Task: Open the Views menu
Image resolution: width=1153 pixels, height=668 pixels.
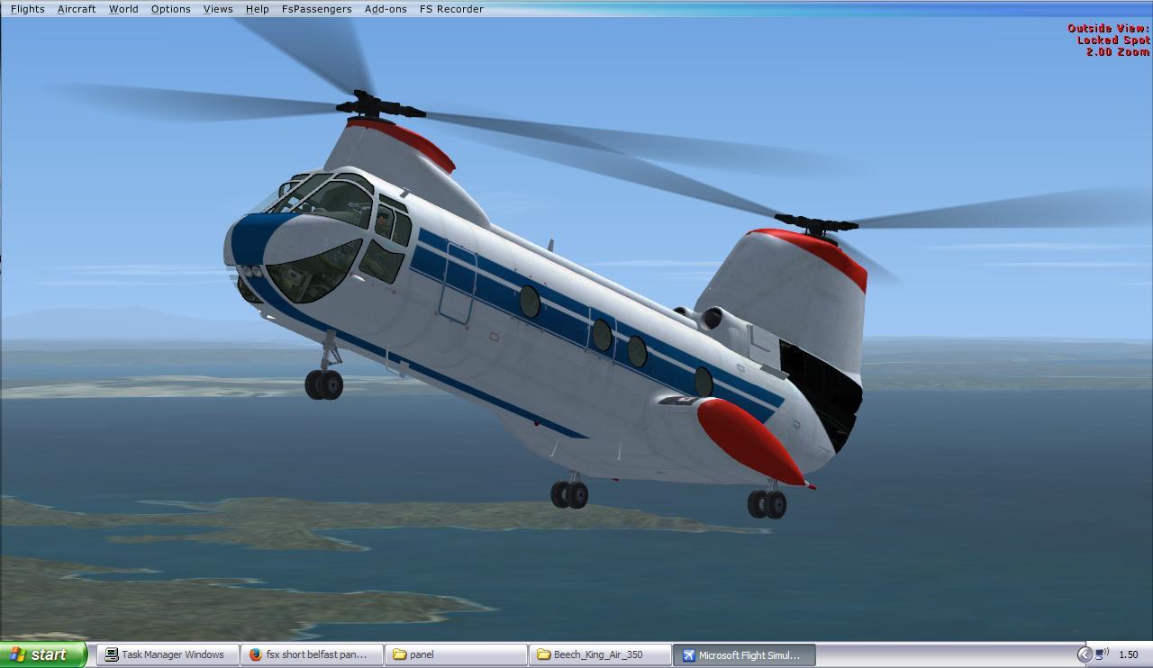Action: click(218, 9)
